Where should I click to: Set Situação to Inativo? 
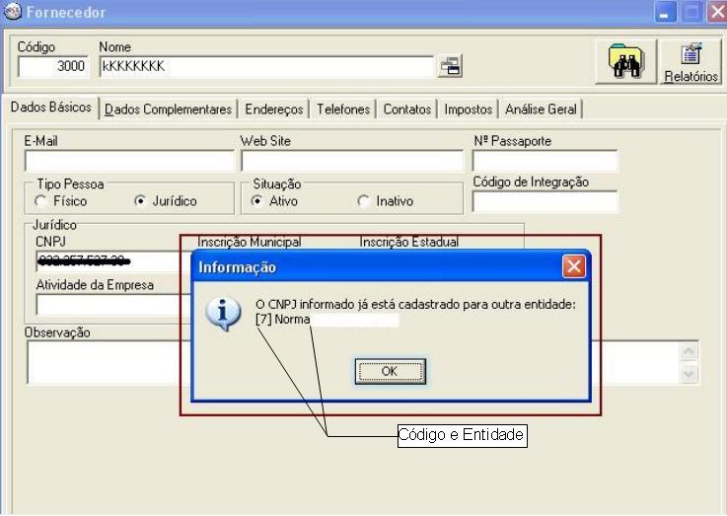(363, 201)
